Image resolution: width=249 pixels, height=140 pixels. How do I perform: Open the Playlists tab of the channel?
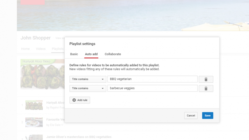(58, 49)
